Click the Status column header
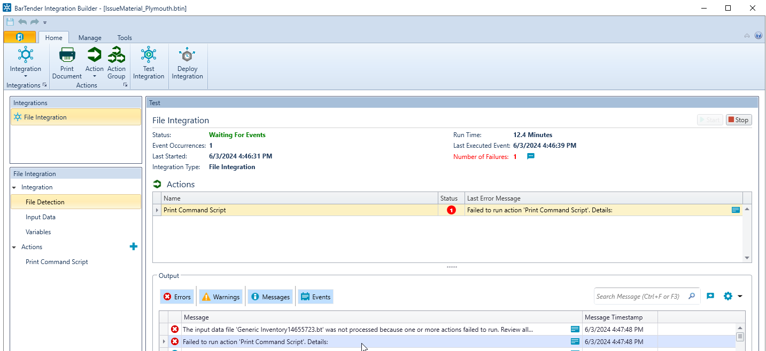The width and height of the screenshot is (766, 351). pyautogui.click(x=451, y=198)
